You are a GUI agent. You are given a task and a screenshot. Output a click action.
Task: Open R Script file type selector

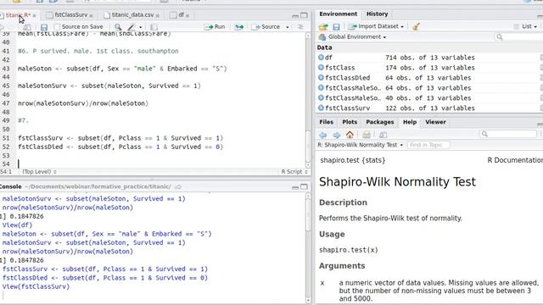(x=294, y=172)
